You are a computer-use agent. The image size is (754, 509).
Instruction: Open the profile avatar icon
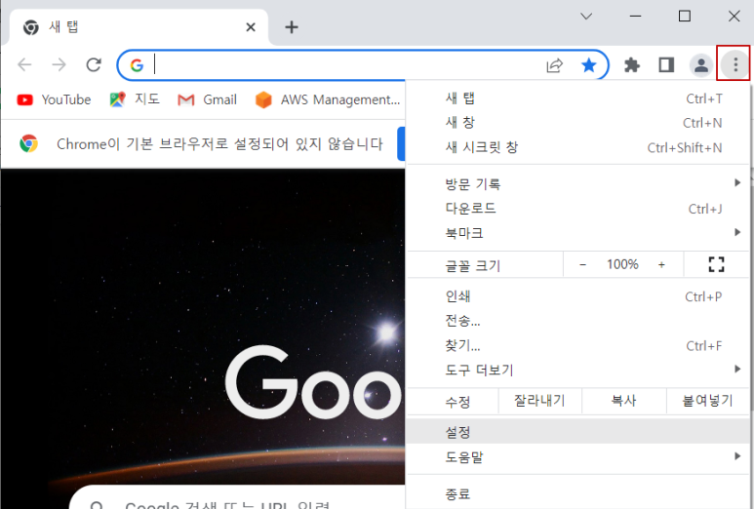(x=701, y=64)
